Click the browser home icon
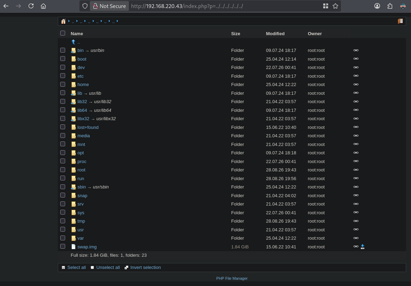This screenshot has width=411, height=286. click(44, 6)
